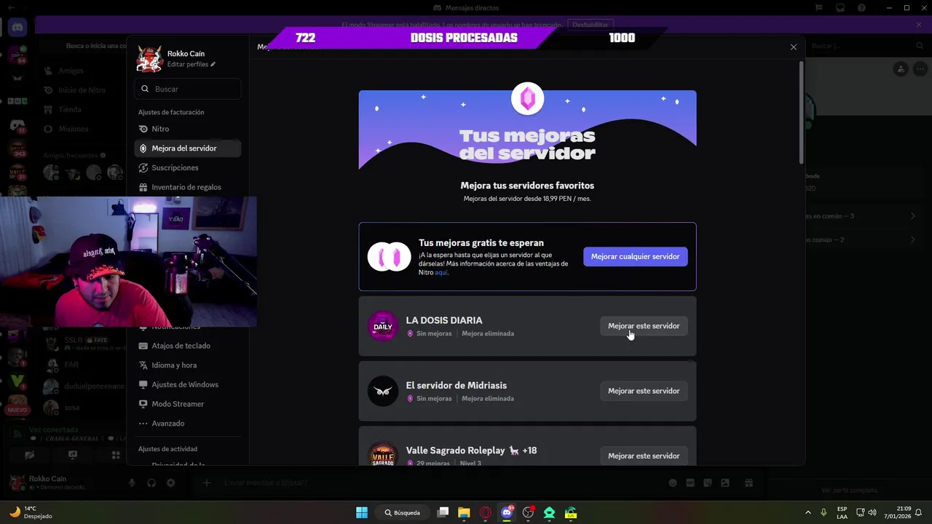Image resolution: width=932 pixels, height=524 pixels.
Task: Open Task View on the taskbar
Action: click(443, 512)
